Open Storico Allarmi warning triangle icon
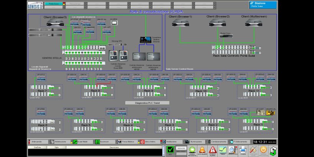This screenshot has width=314, height=157. point(213,151)
